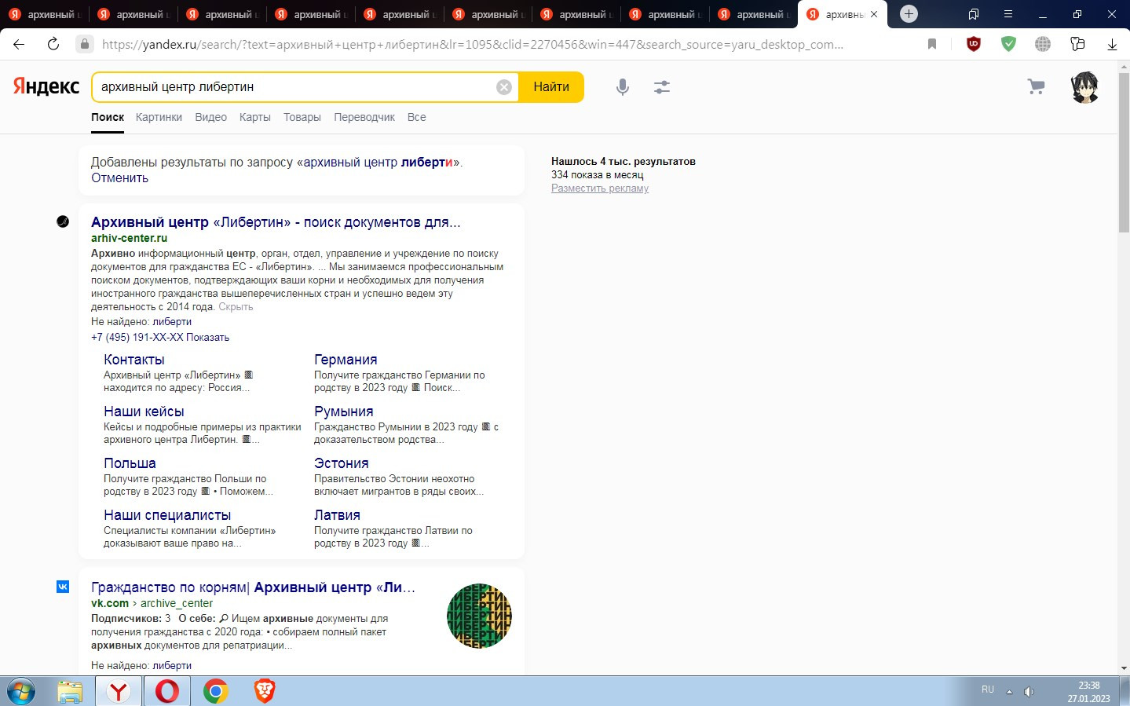
Task: Open the uBlock Origin extension icon
Action: (x=974, y=44)
